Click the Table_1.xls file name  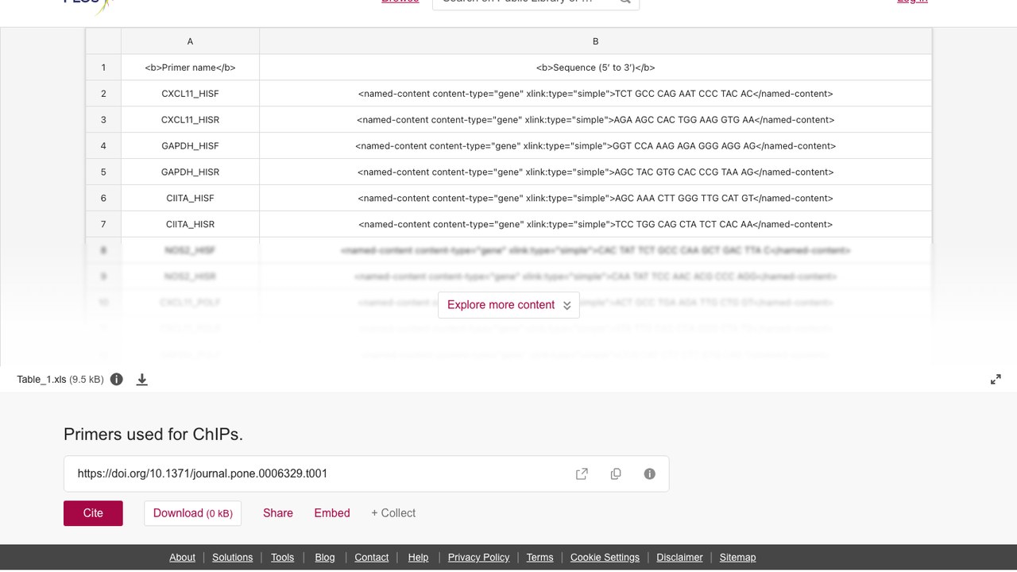pyautogui.click(x=41, y=380)
